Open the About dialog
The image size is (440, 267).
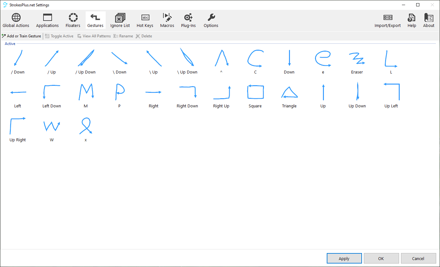pyautogui.click(x=429, y=20)
